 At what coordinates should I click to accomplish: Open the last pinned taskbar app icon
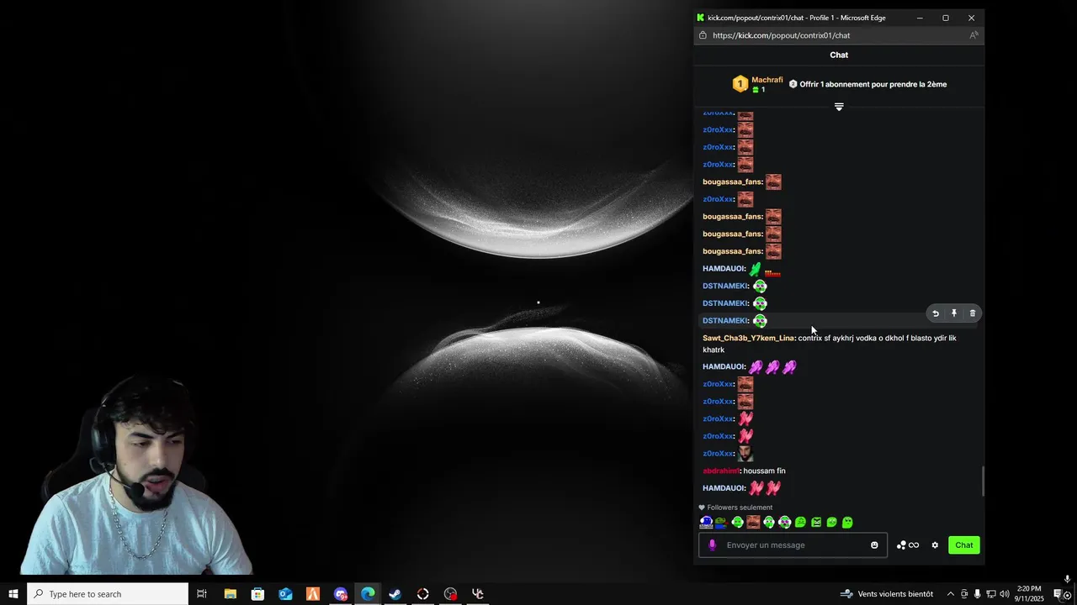coord(478,594)
